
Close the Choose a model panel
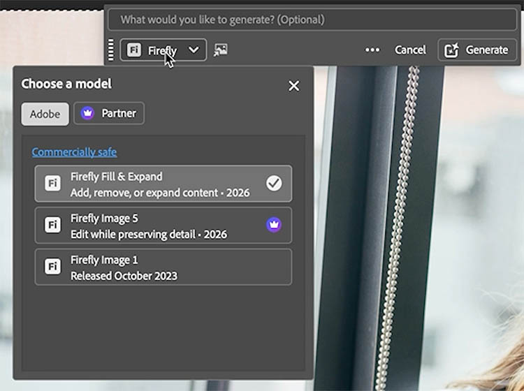[x=293, y=86]
